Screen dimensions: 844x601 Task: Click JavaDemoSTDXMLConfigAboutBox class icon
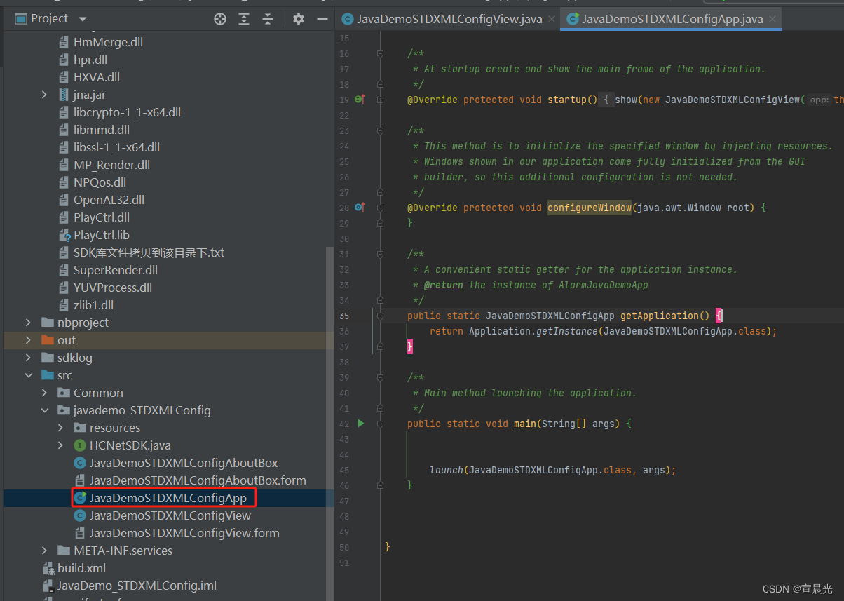pyautogui.click(x=80, y=463)
